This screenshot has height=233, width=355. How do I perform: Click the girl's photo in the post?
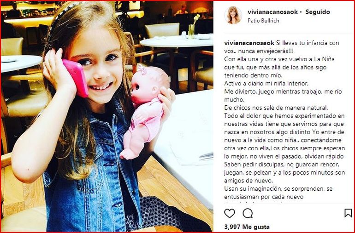coord(107,117)
